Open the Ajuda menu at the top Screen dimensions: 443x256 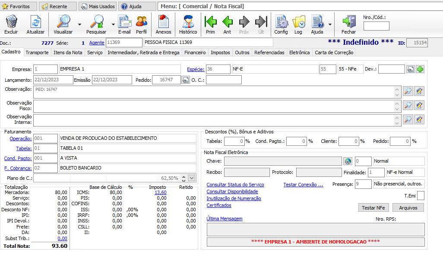tap(137, 6)
